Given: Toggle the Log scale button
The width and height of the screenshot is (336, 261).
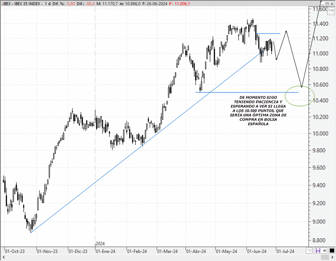Looking at the screenshot, I should 331,11.
